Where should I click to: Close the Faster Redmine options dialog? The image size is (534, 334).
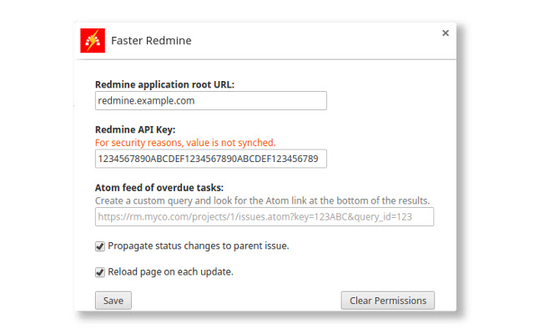tap(446, 33)
